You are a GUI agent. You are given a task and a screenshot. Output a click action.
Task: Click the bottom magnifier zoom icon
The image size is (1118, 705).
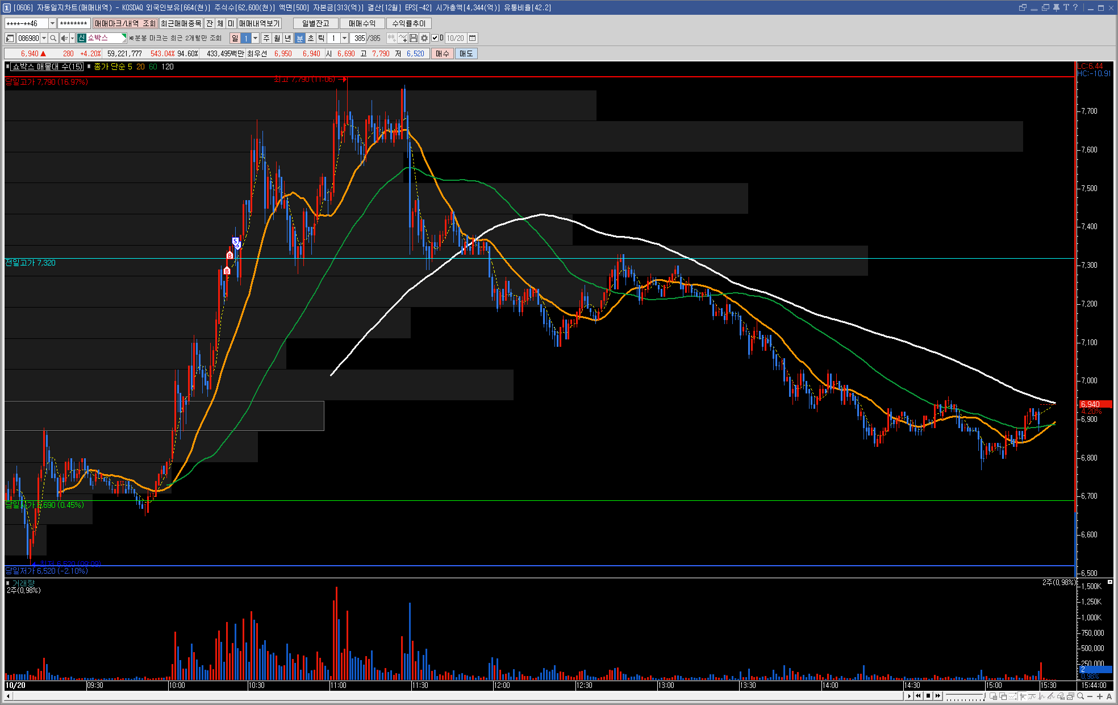tap(1080, 696)
